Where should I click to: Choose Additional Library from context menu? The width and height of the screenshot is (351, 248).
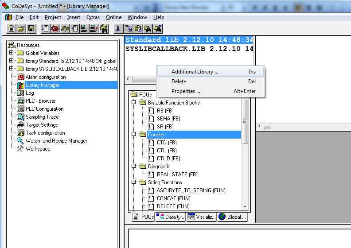click(211, 72)
